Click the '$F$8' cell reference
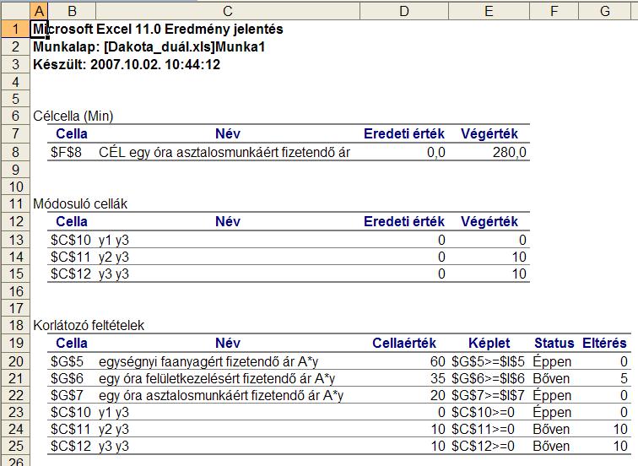The image size is (638, 466). coord(66,153)
